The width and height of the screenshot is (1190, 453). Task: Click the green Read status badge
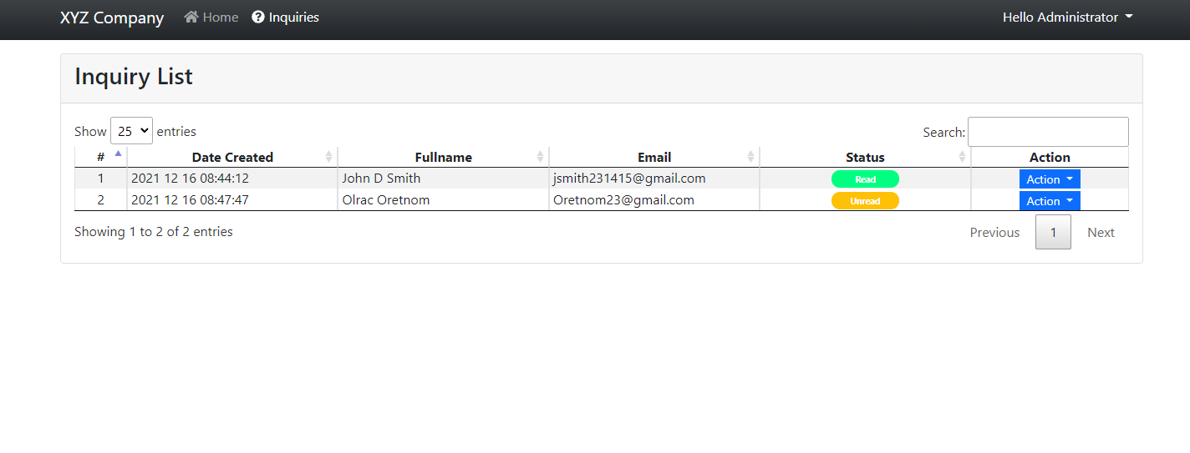pos(865,179)
